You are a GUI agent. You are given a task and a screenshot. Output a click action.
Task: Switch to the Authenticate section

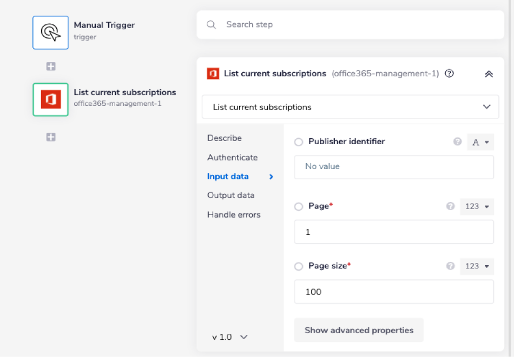point(233,157)
